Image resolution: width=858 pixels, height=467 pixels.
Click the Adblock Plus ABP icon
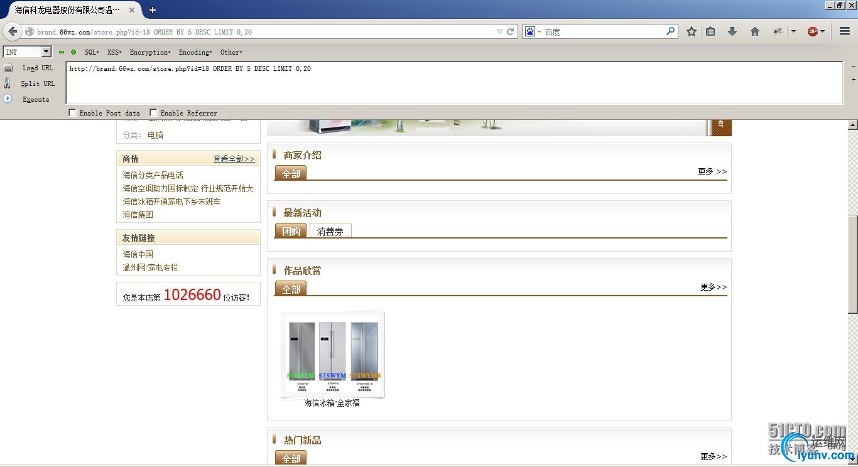812,31
